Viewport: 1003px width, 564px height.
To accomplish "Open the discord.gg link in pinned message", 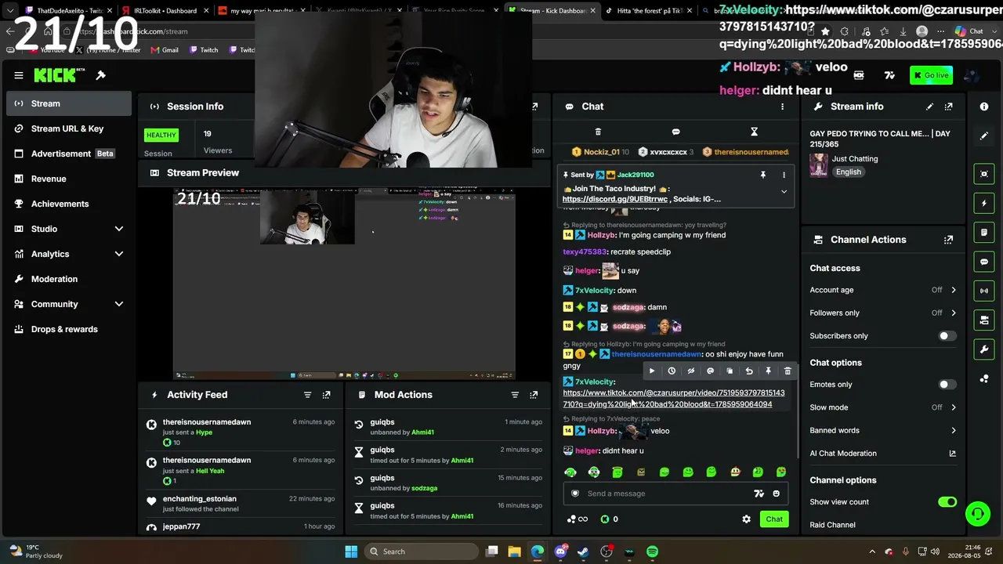I will click(615, 199).
